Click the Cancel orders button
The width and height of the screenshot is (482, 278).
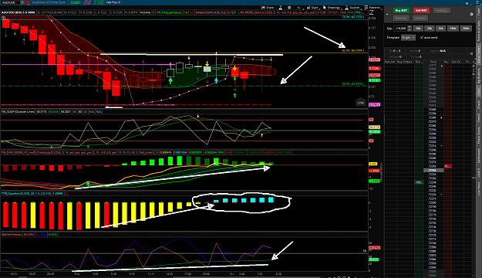[441, 11]
